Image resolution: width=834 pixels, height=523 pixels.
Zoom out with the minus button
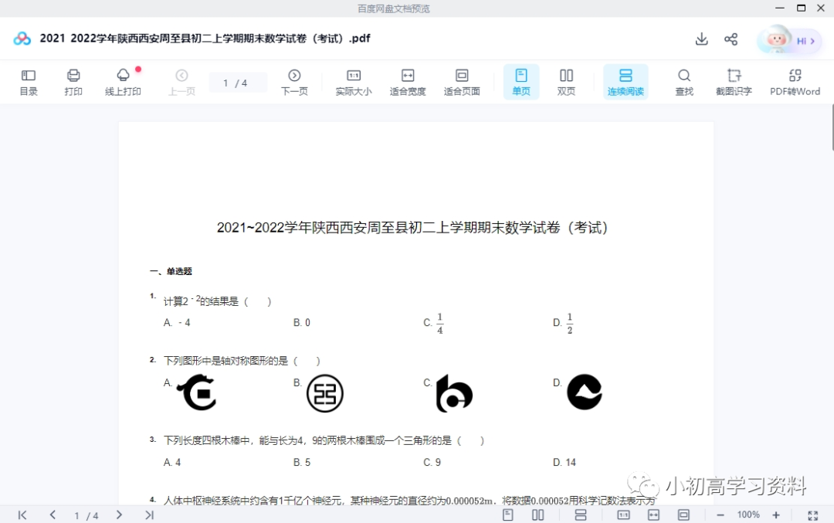click(720, 515)
